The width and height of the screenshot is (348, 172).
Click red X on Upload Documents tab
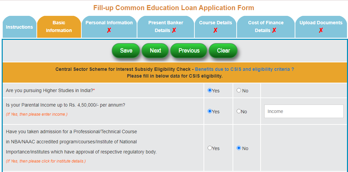[x=321, y=30]
